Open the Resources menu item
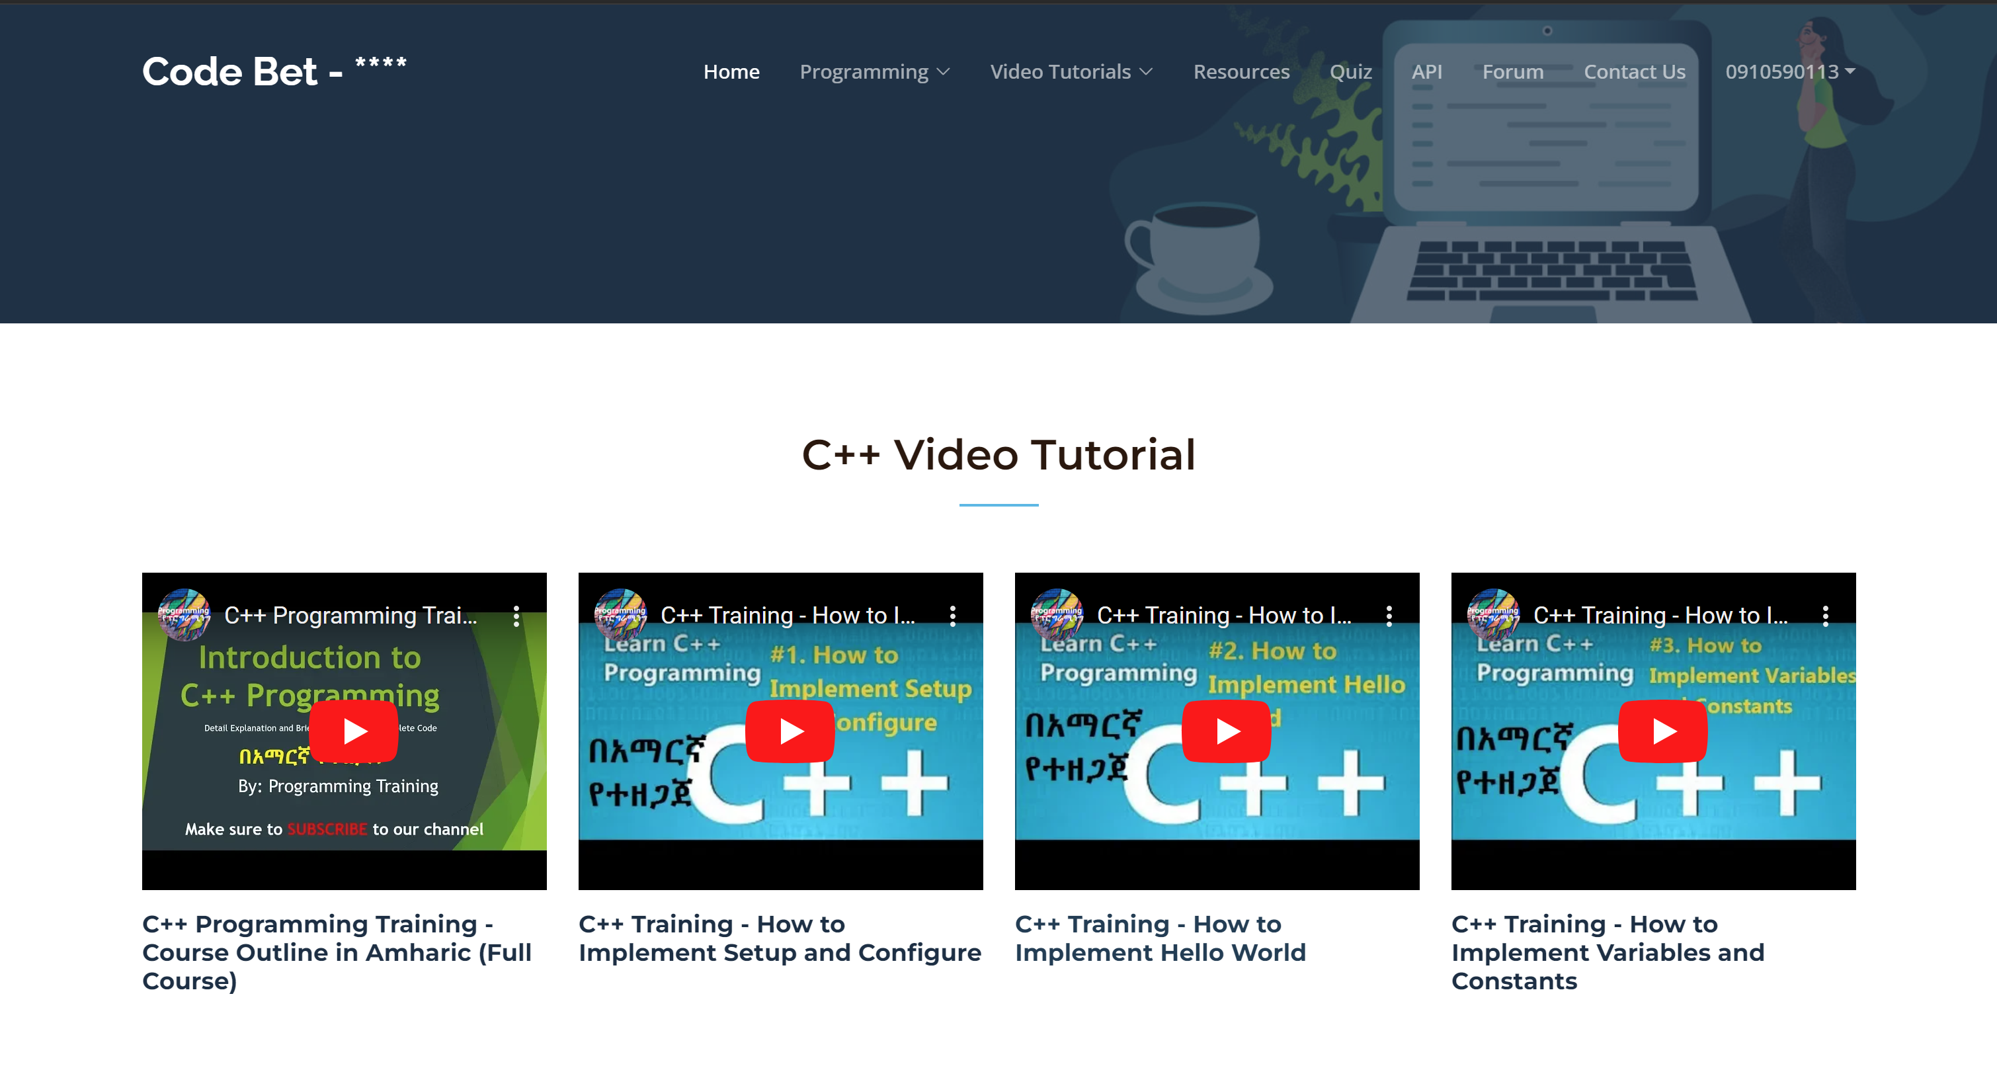 (x=1241, y=71)
